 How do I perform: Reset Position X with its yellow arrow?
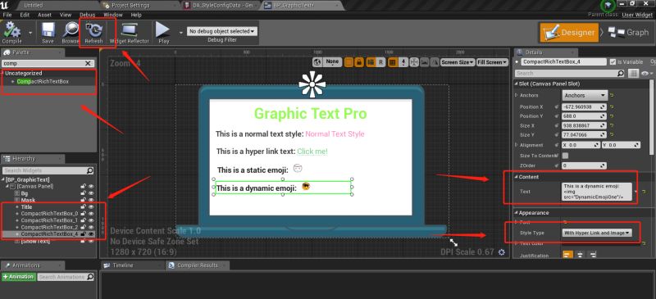612,107
